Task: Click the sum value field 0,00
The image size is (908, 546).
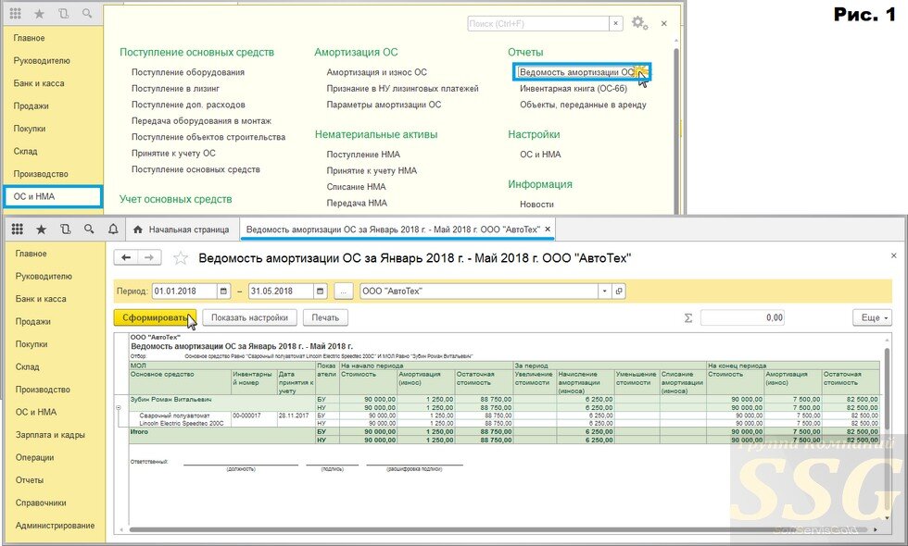Action: pyautogui.click(x=743, y=317)
